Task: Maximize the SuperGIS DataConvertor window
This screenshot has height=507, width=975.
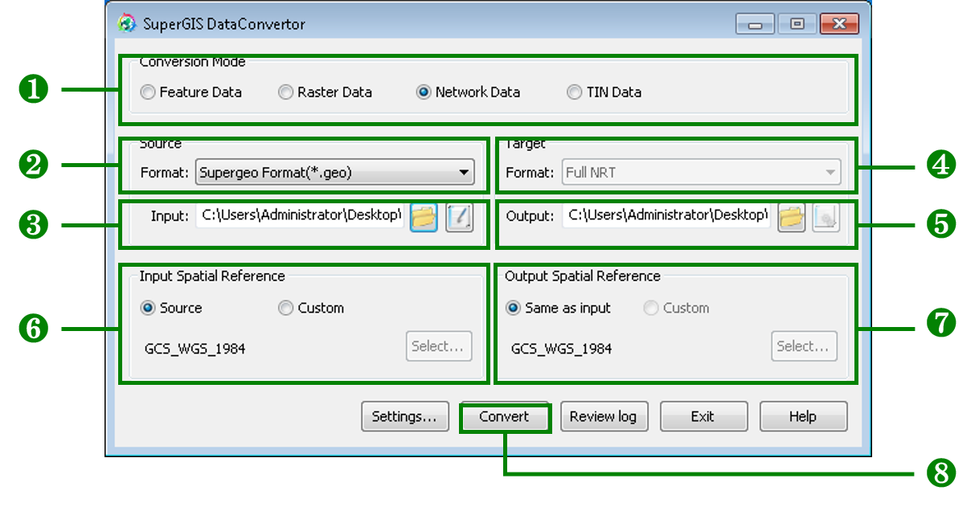Action: coord(797,23)
